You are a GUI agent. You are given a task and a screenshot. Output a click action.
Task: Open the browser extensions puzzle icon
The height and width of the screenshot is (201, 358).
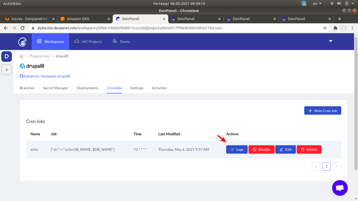coord(335,28)
